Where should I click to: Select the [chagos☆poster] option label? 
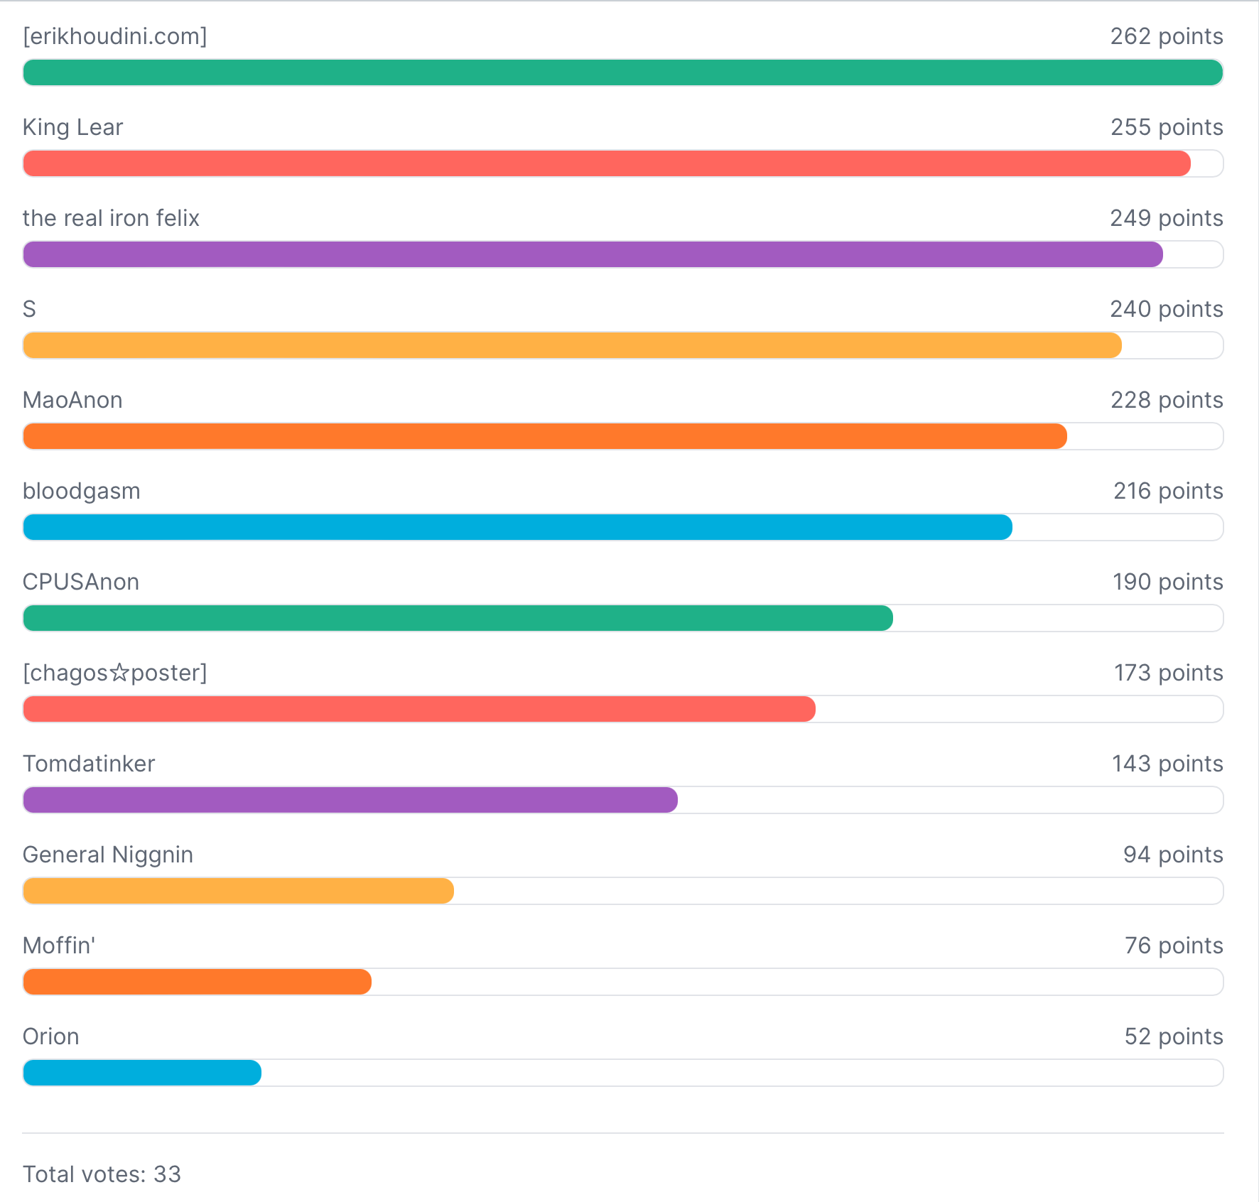click(115, 673)
